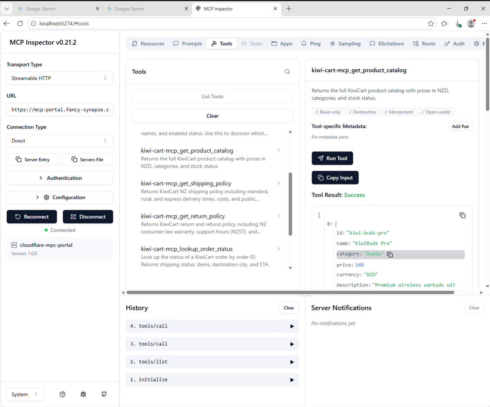Click the "cloudflare-mpc-portal" server name

tap(46, 245)
